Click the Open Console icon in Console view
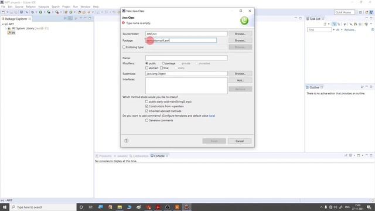This screenshot has height=211, width=375. [359, 155]
